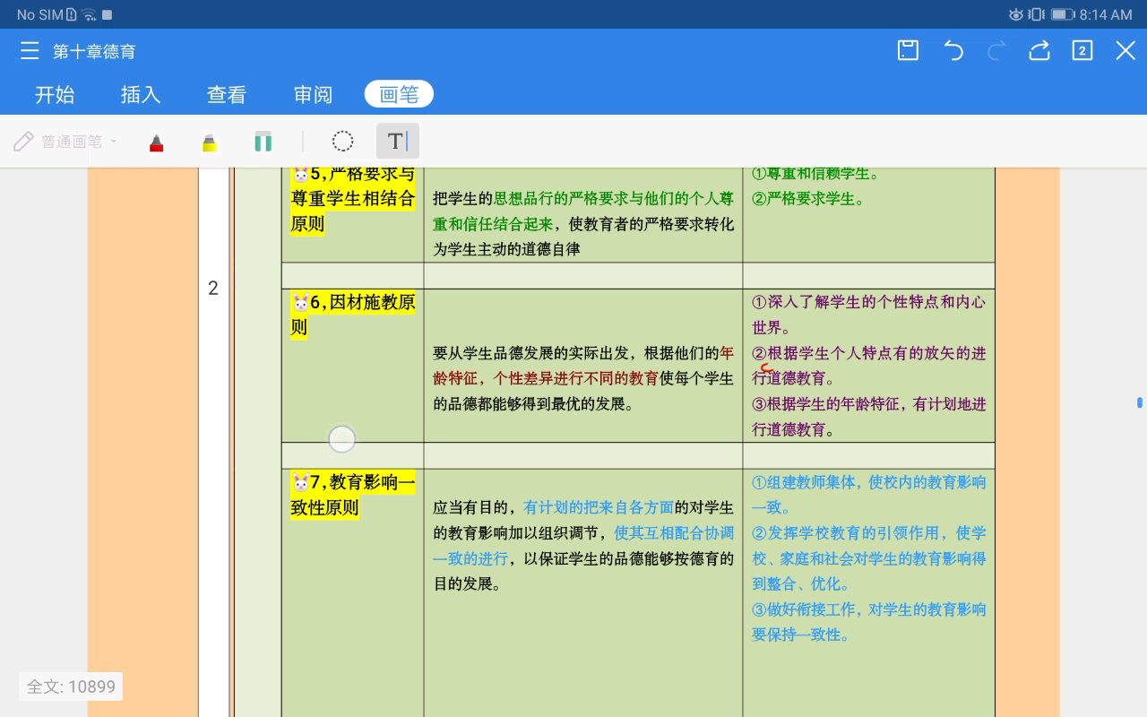Click the text 为学生主动的道德自律
The height and width of the screenshot is (717, 1147).
(x=507, y=250)
